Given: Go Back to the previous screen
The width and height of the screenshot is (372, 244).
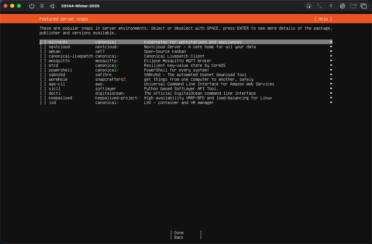Looking at the screenshot, I should [186, 237].
